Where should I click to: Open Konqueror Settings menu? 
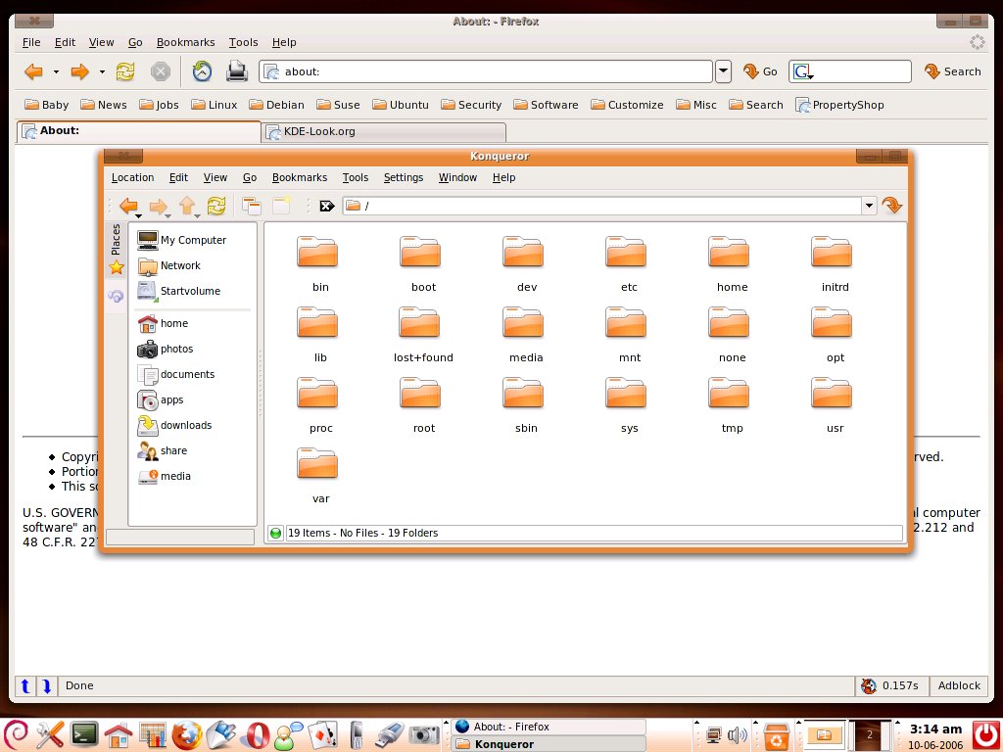[x=403, y=178]
